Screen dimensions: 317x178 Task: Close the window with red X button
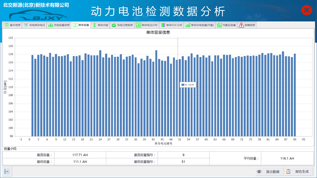point(306,10)
